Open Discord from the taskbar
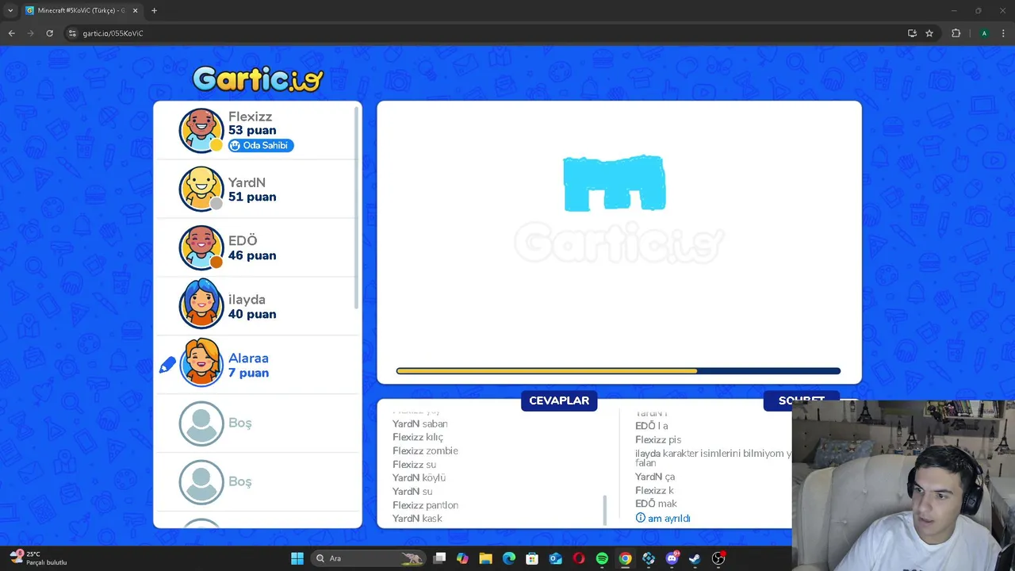 click(672, 558)
